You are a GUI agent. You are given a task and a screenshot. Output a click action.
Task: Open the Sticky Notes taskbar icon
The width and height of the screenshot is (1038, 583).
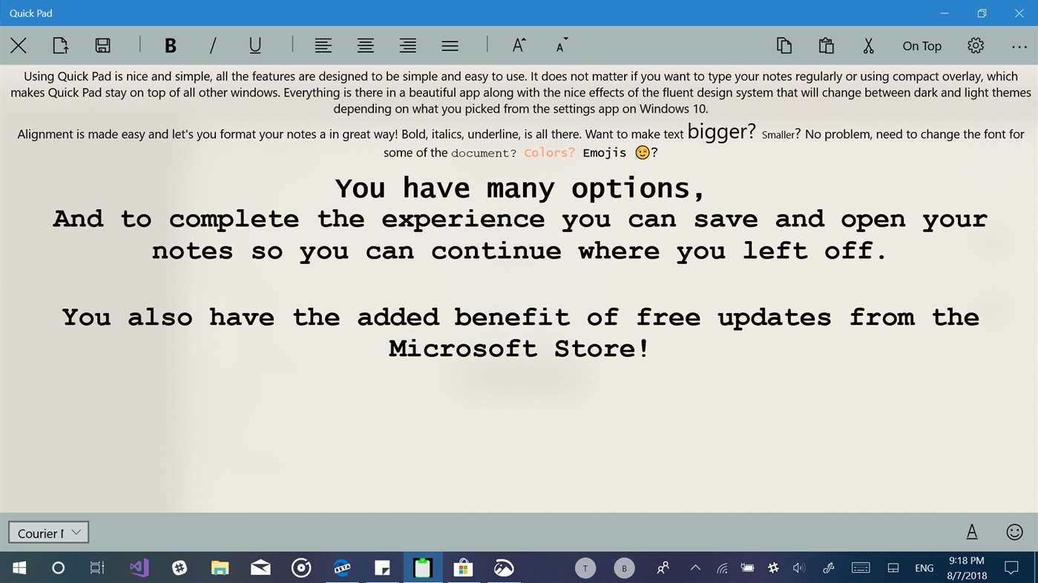pyautogui.click(x=382, y=568)
